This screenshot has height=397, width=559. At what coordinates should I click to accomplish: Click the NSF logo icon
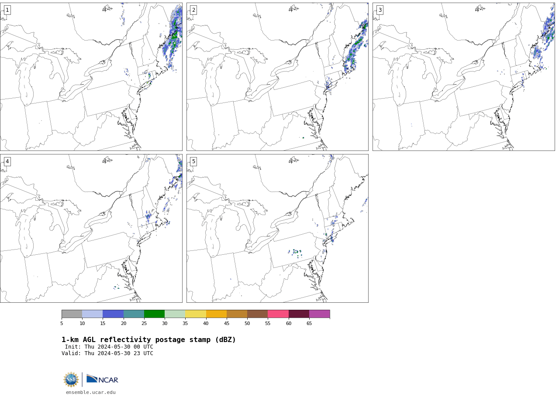(x=71, y=380)
